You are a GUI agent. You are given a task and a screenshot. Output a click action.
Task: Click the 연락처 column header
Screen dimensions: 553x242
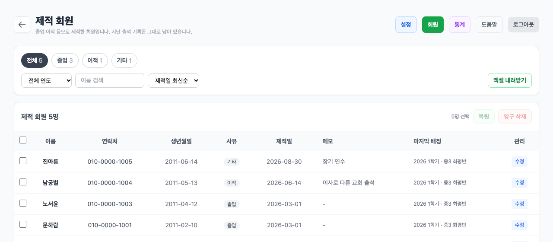coord(110,141)
